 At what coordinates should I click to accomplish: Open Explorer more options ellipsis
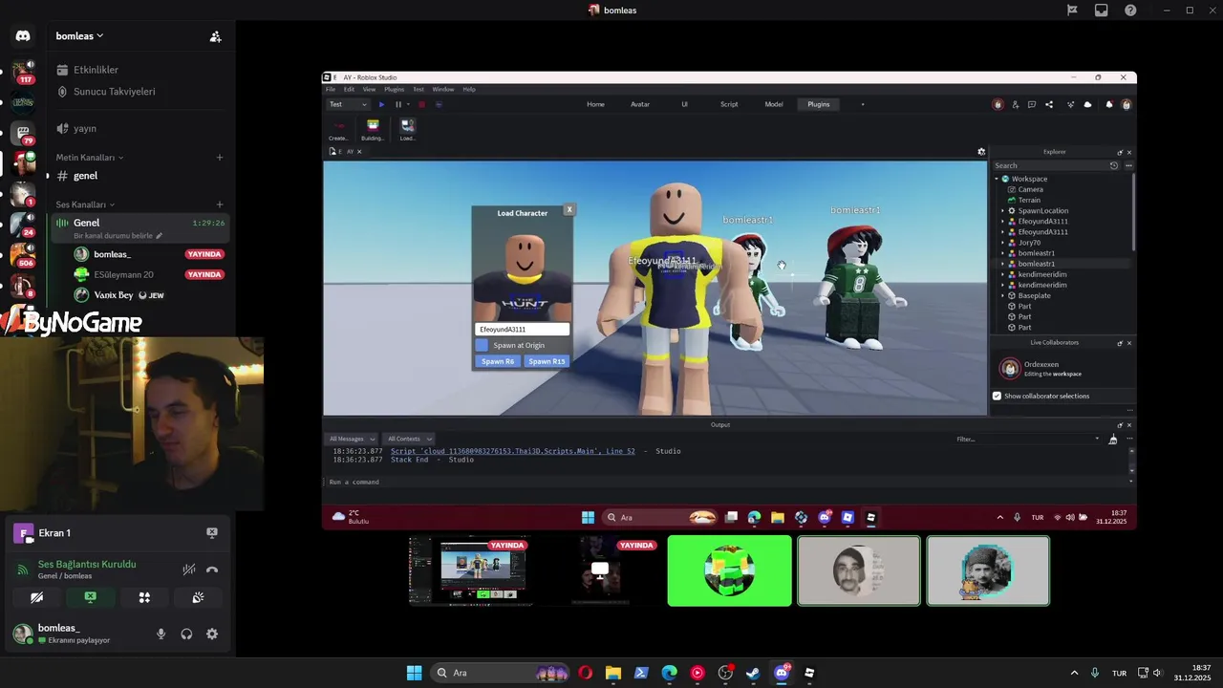(x=1128, y=165)
